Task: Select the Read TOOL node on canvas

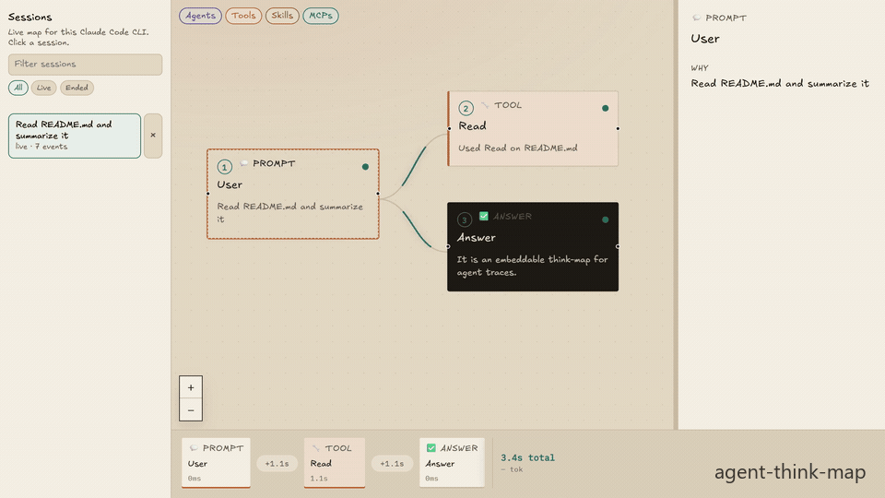Action: pos(533,129)
